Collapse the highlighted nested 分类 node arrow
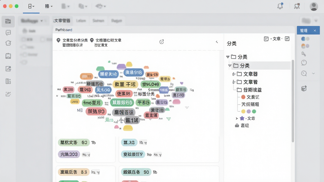324x182 pixels. click(230, 66)
